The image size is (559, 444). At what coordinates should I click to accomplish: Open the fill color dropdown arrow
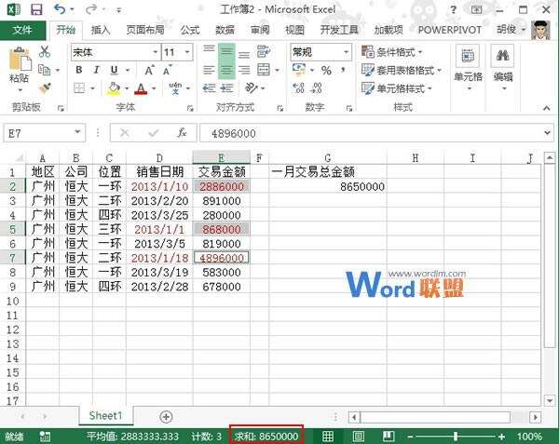click(x=126, y=88)
